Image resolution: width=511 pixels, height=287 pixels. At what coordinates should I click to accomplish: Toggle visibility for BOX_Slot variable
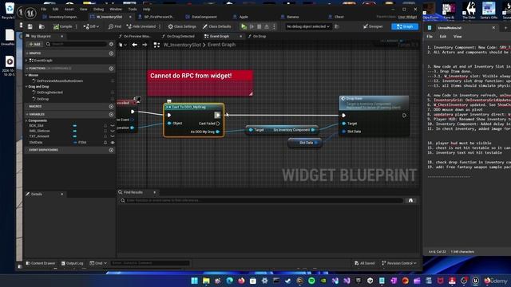113,126
